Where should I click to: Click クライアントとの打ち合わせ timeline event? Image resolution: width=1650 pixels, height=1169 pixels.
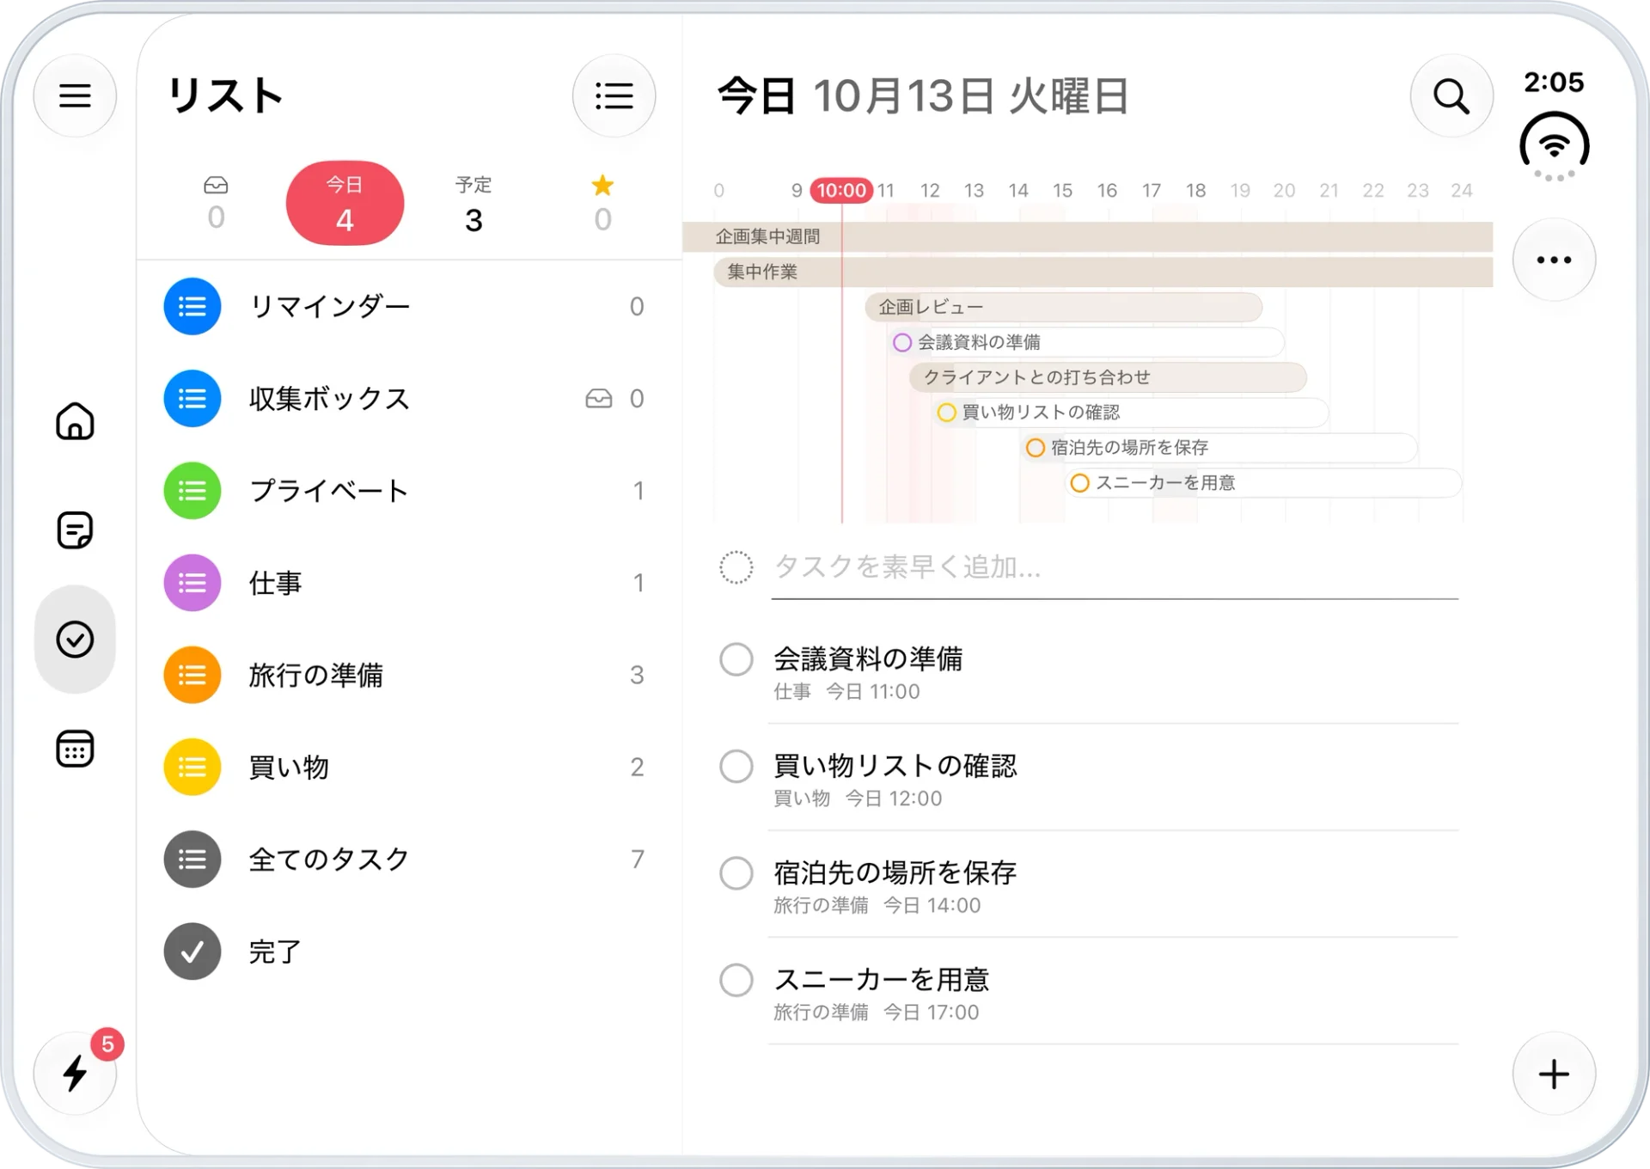(x=1109, y=377)
